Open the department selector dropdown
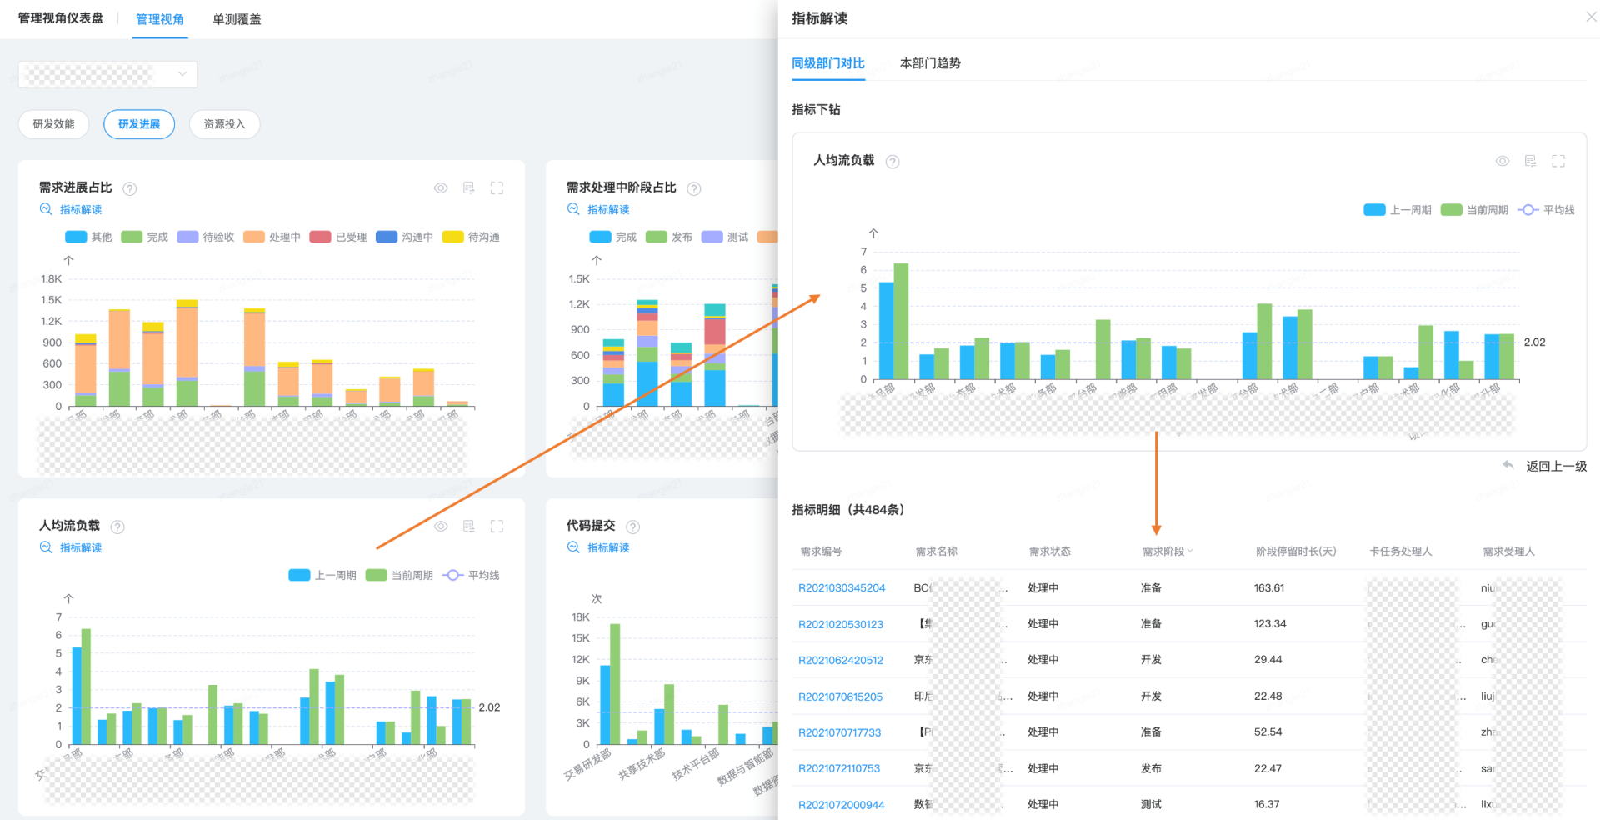This screenshot has width=1600, height=820. 107,75
